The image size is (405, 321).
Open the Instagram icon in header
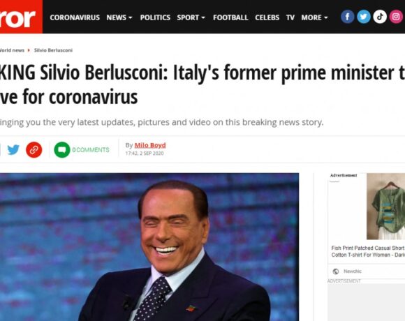396,17
